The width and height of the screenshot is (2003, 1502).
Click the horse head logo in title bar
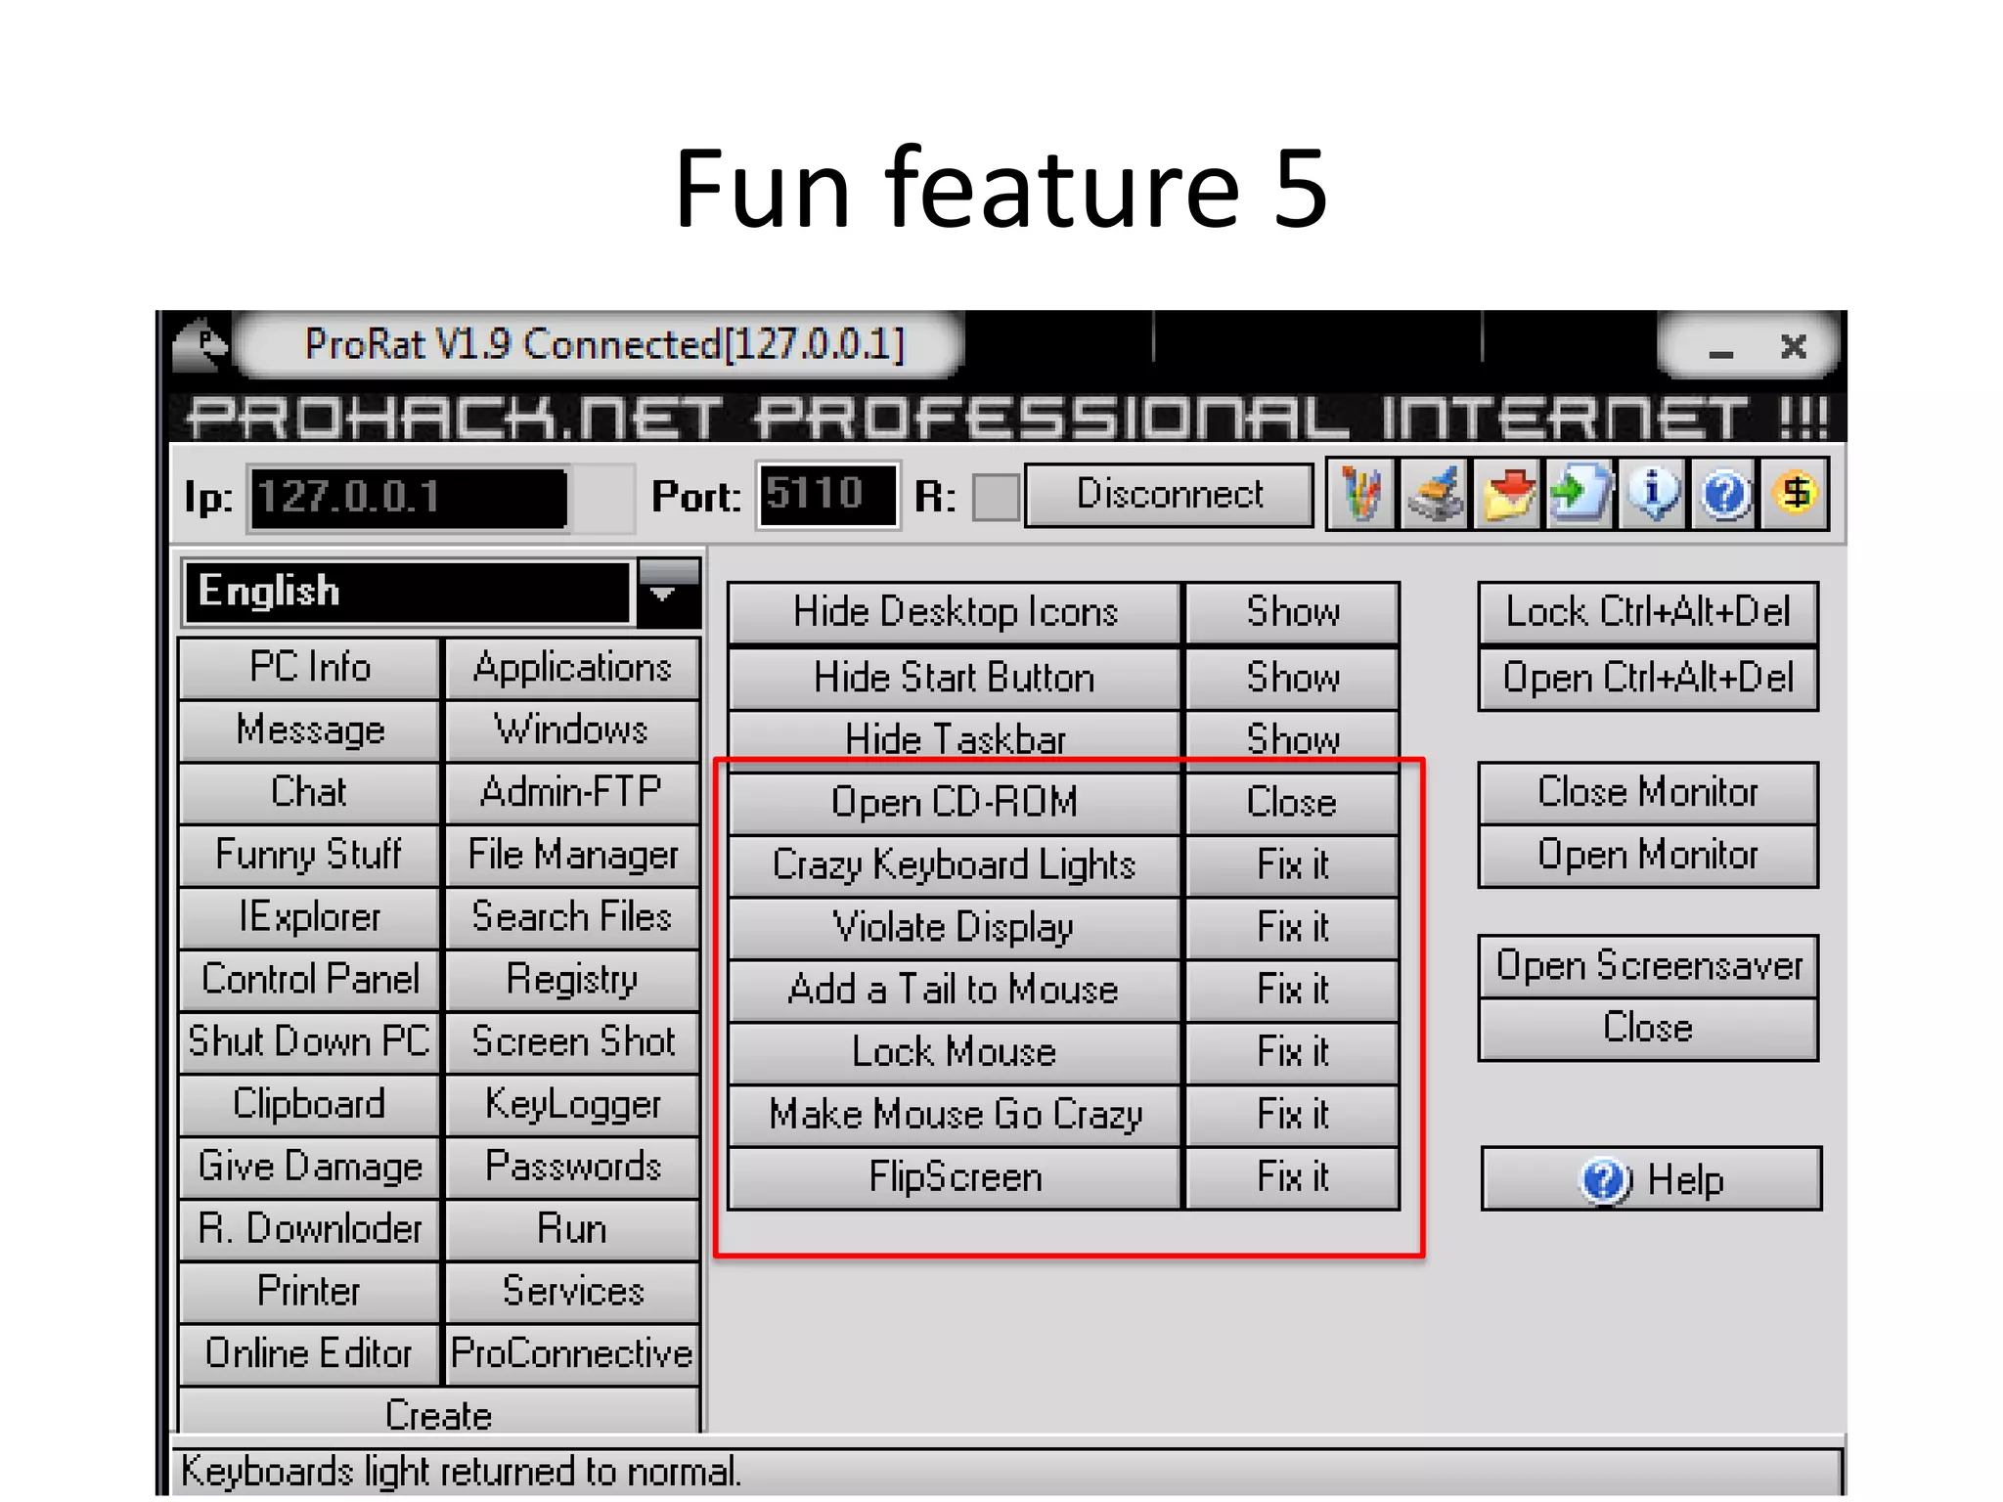[200, 344]
